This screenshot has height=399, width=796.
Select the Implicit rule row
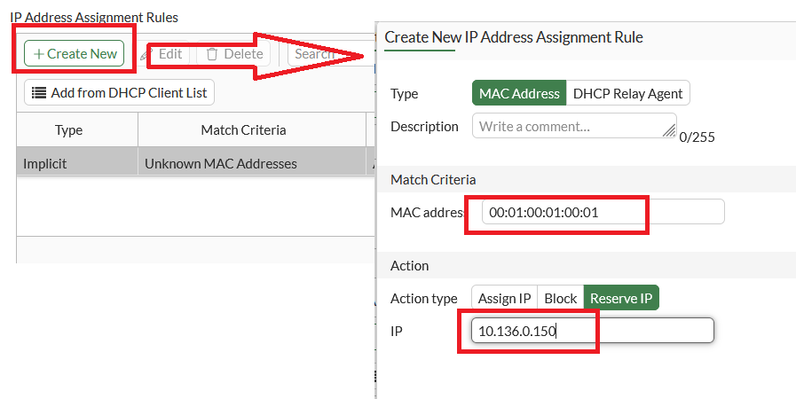(44, 163)
